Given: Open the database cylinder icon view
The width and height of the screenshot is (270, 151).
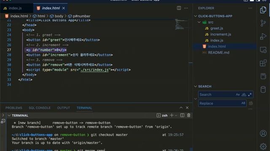Looking at the screenshot, I should [x=263, y=89].
